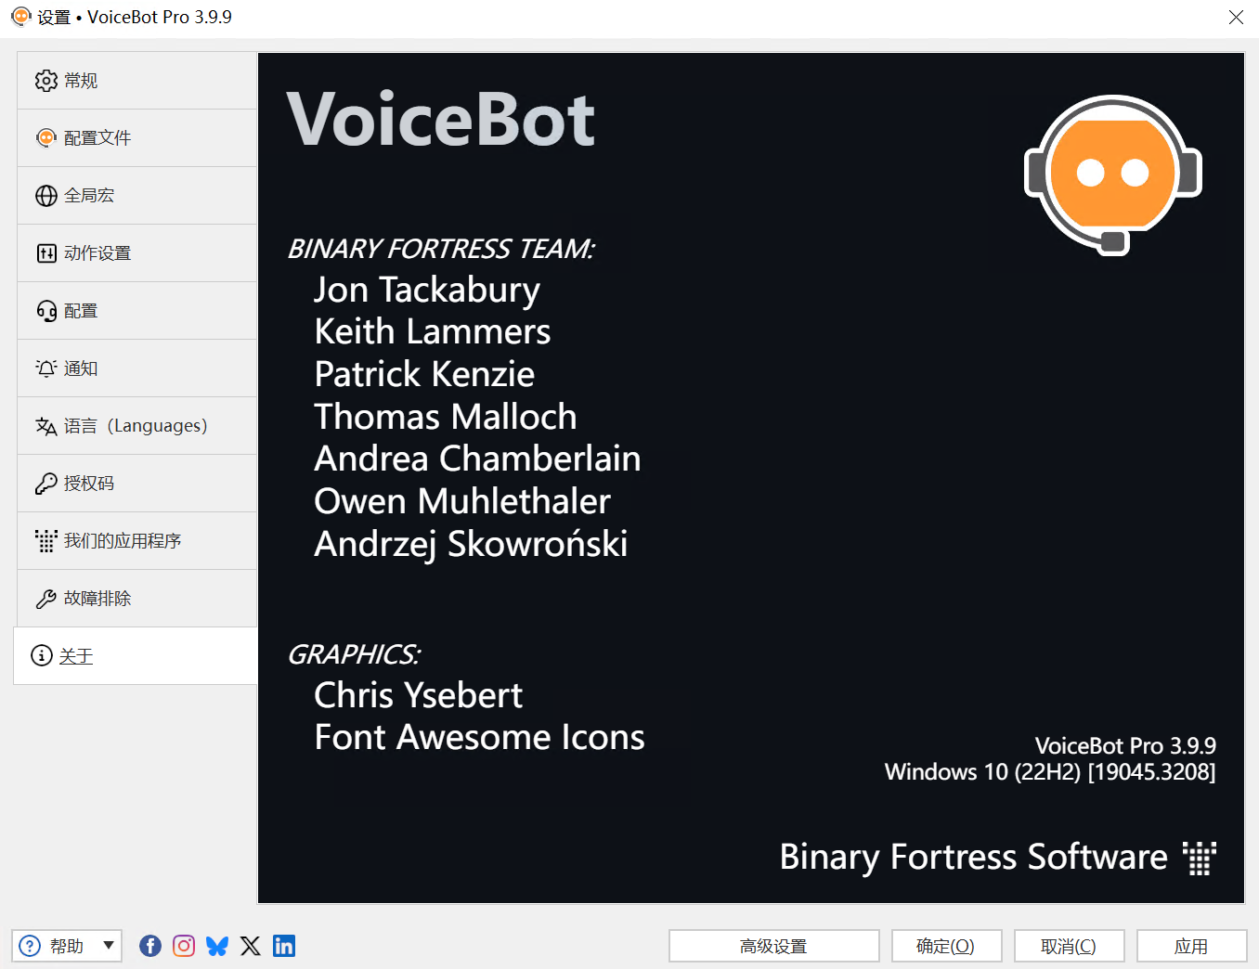Open the Instagram social link icon
This screenshot has width=1259, height=969.
(184, 946)
